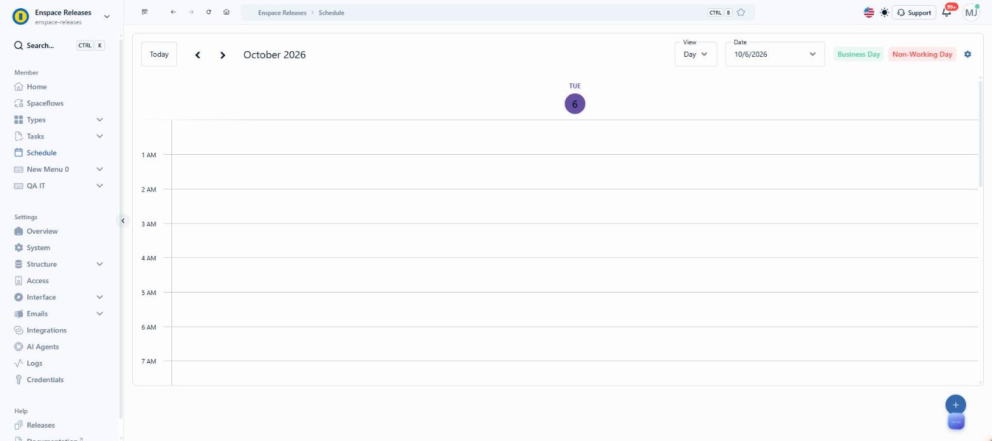The width and height of the screenshot is (992, 441).
Task: Expand the Structure chevron
Action: 99,264
